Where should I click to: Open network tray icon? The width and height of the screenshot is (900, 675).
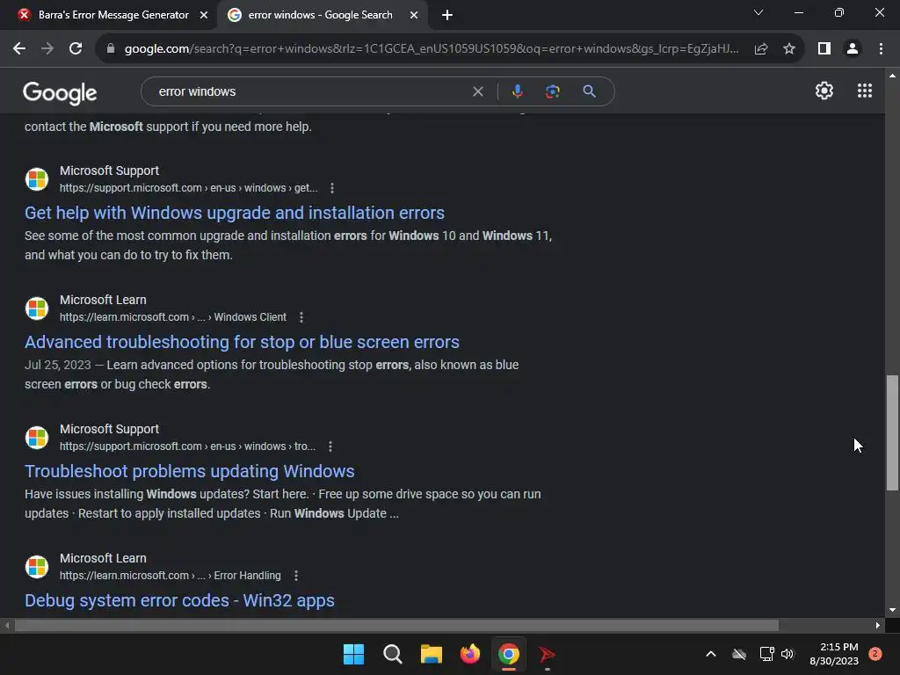pos(766,654)
